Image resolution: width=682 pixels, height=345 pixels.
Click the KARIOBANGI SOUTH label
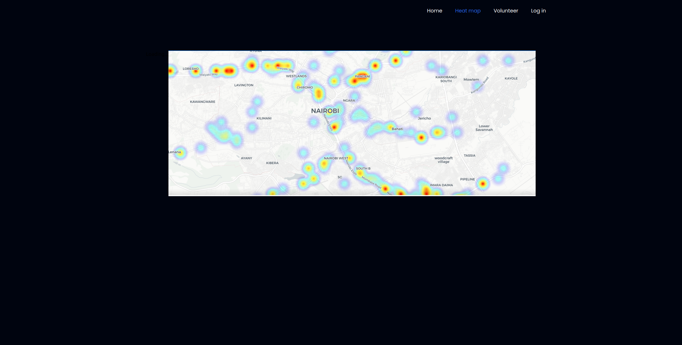[446, 79]
